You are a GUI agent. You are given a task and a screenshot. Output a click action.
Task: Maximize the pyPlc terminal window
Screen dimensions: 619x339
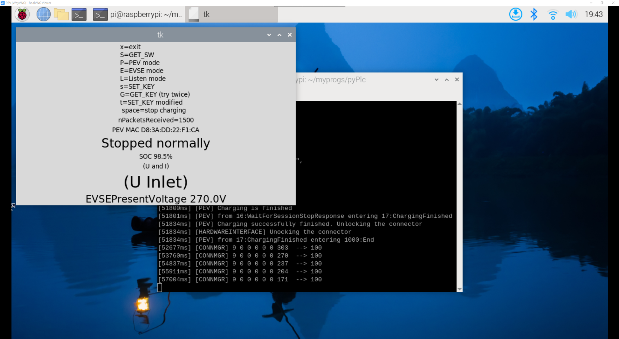(446, 80)
